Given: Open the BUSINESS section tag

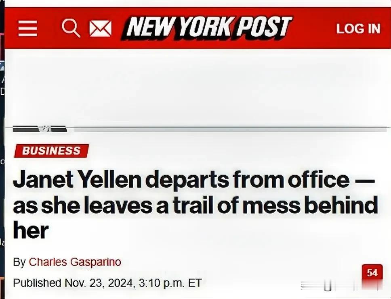Looking at the screenshot, I should pos(51,151).
